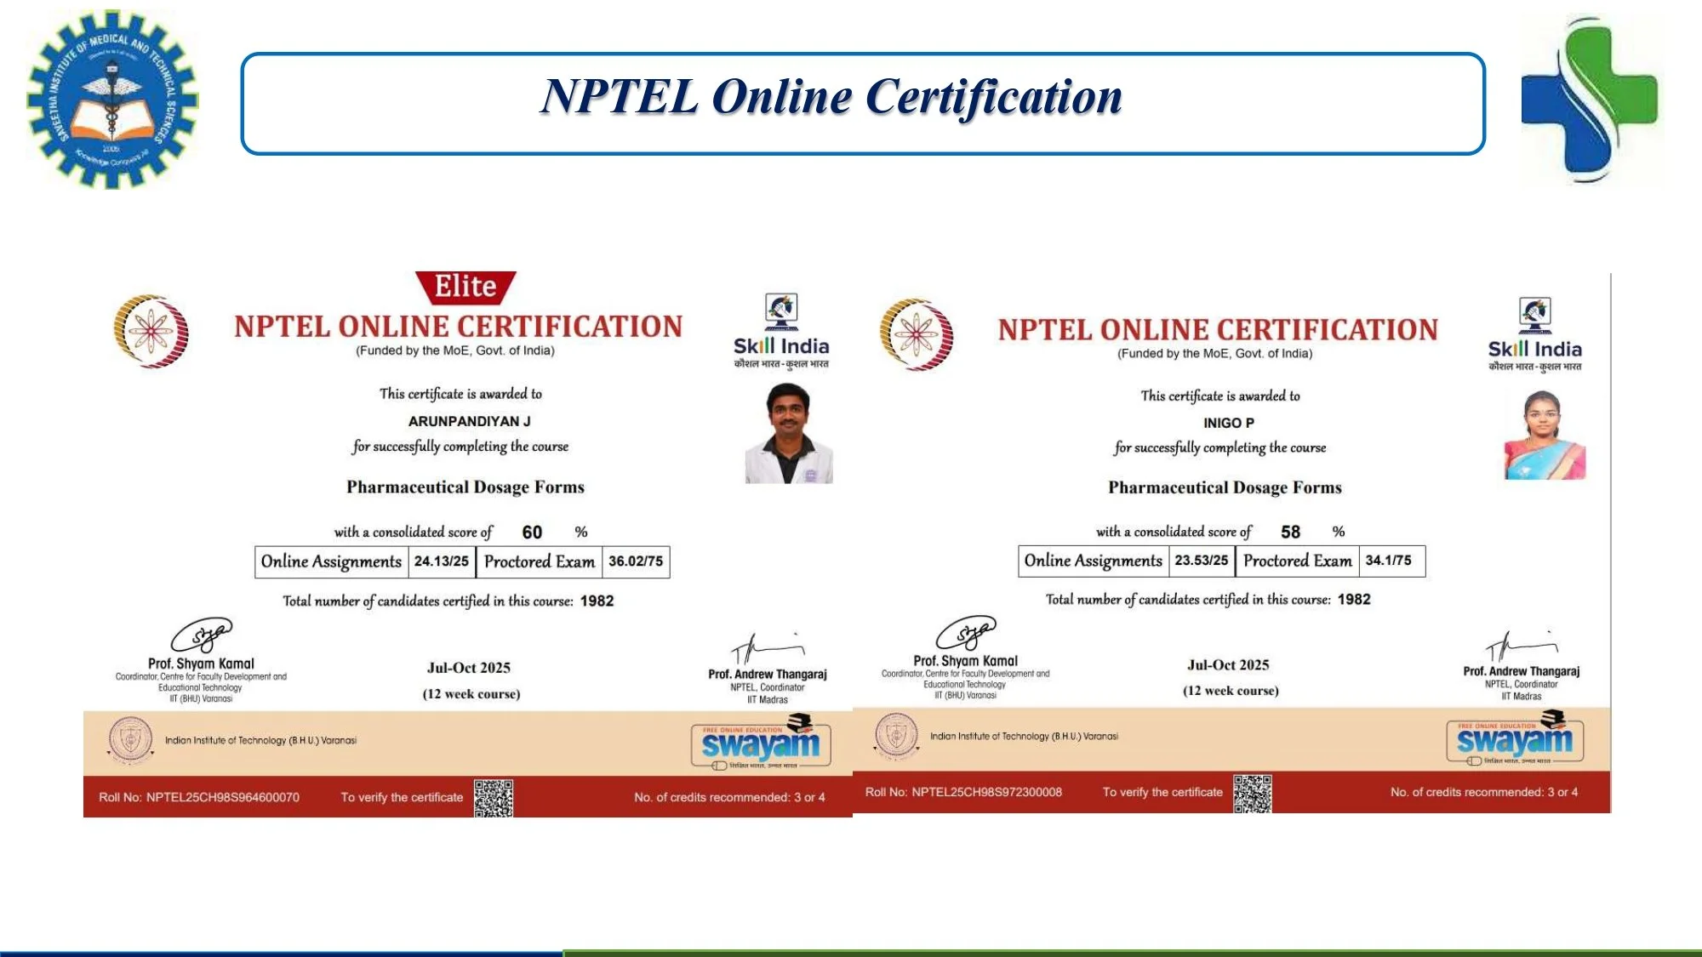Click Prof. Shyam Kamal's signature on left certificate
This screenshot has height=957, width=1702.
[202, 635]
